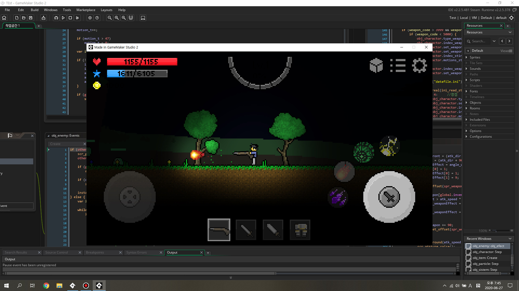
Task: Click the Zoom In magnifier icon
Action: [x=124, y=18]
